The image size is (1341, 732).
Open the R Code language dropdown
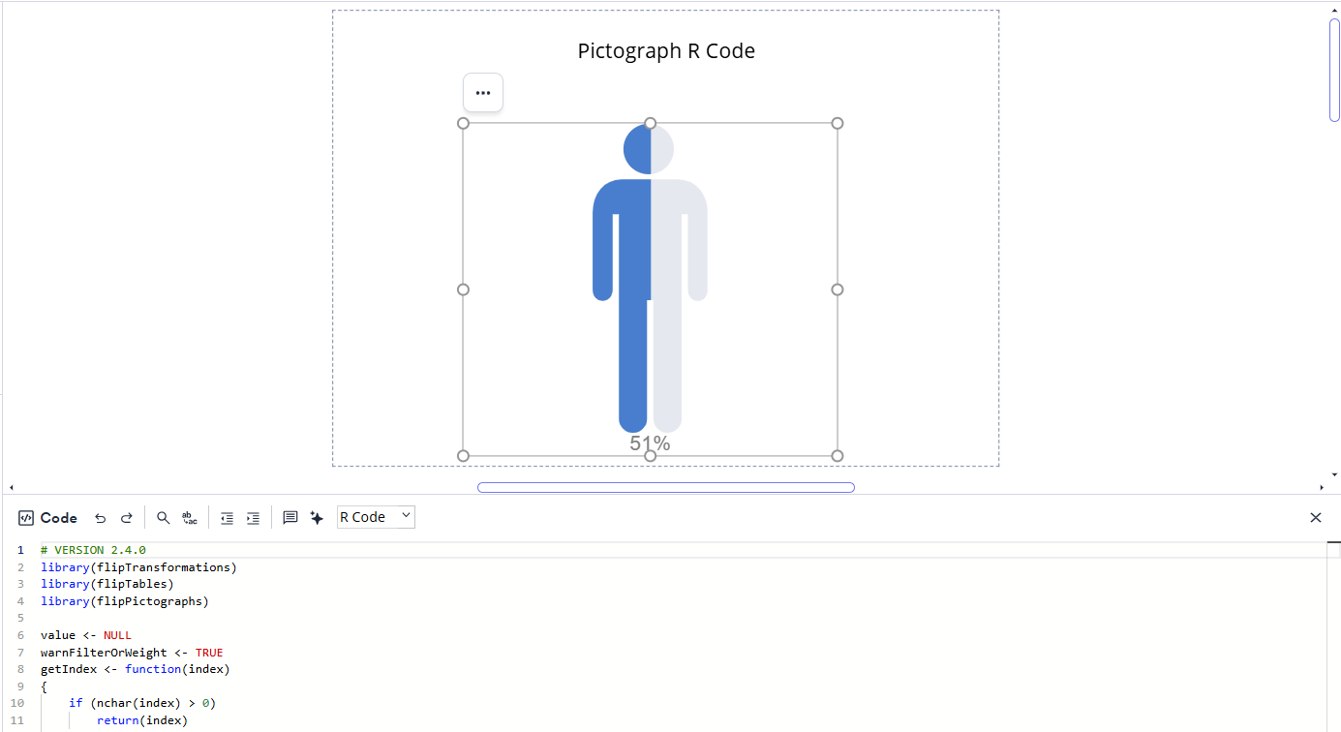pyautogui.click(x=376, y=516)
